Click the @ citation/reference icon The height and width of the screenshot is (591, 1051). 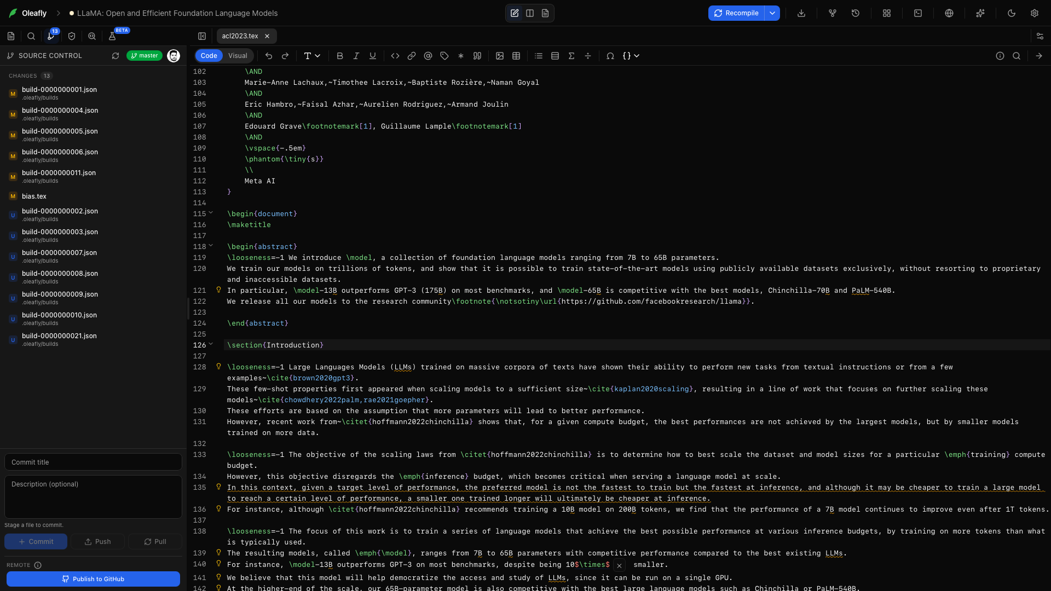[428, 56]
